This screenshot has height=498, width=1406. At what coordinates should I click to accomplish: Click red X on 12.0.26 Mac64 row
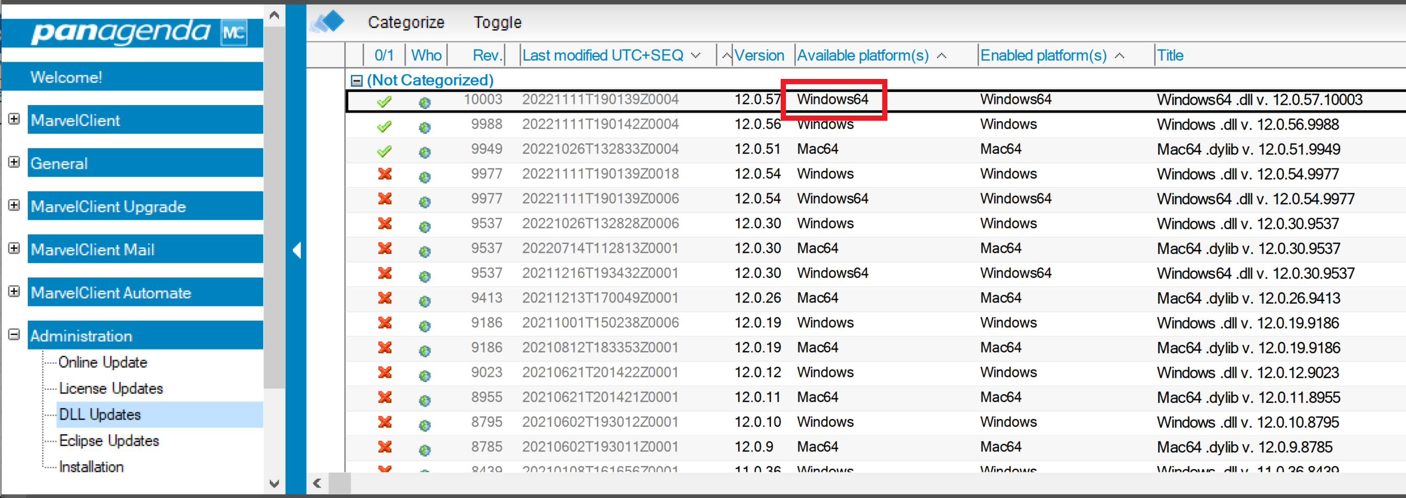coord(385,297)
